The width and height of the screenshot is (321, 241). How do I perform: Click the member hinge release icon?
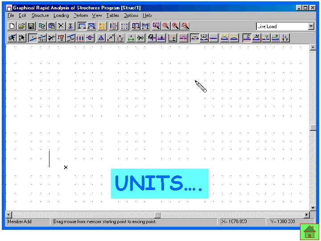point(90,38)
